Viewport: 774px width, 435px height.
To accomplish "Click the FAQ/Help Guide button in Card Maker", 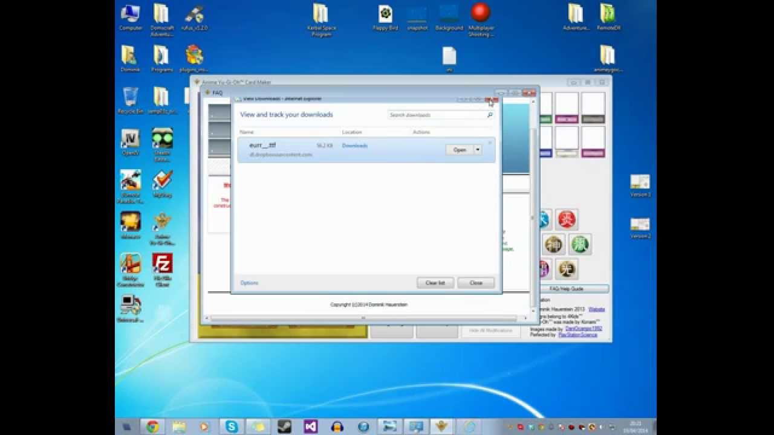I will click(566, 289).
